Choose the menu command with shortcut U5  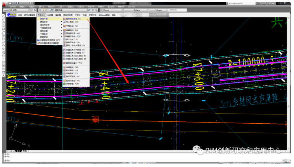click(76, 50)
